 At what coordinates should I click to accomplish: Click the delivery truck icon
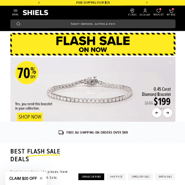pos(61,132)
